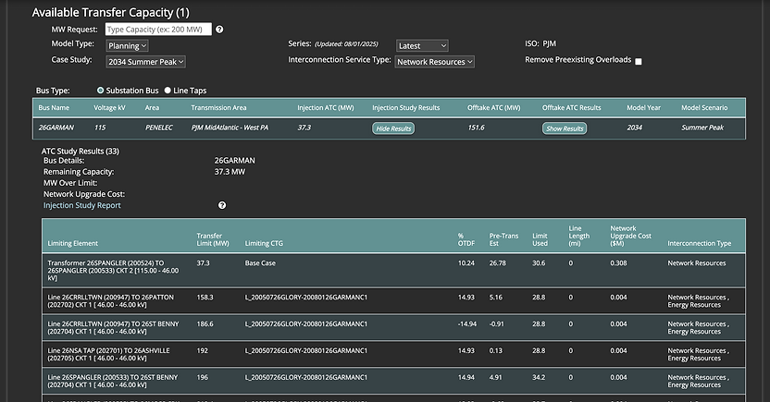770x402 pixels.
Task: Select the 26GARMAN bus name cell
Action: [x=56, y=128]
